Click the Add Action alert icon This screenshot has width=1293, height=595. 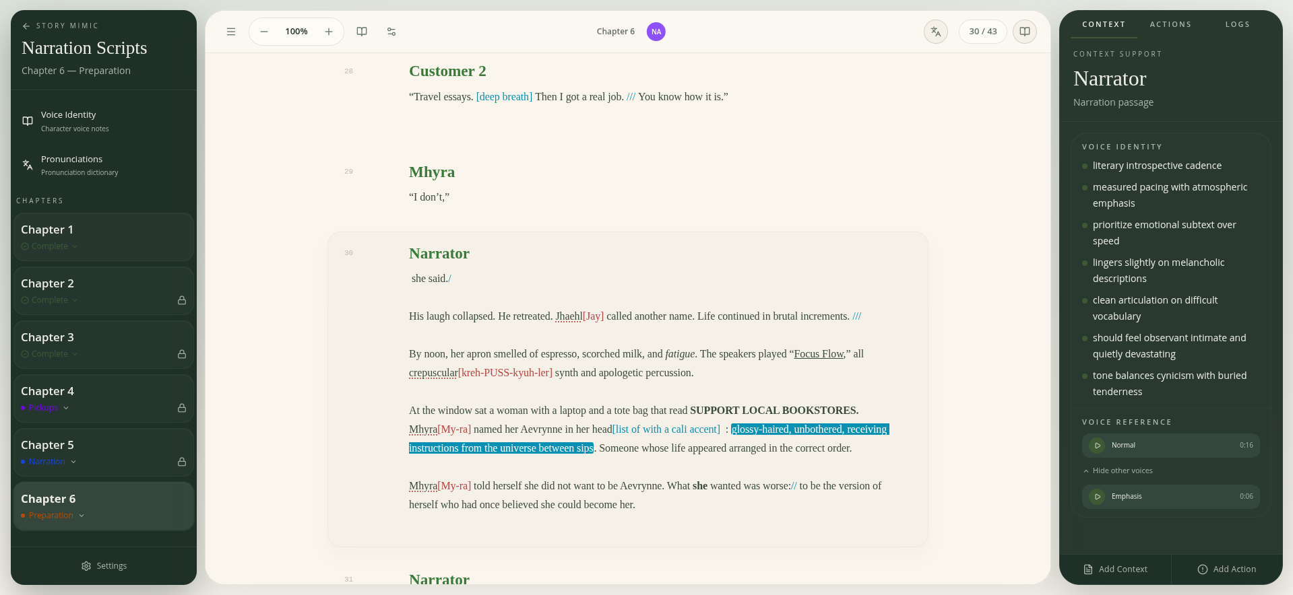[x=1203, y=569]
